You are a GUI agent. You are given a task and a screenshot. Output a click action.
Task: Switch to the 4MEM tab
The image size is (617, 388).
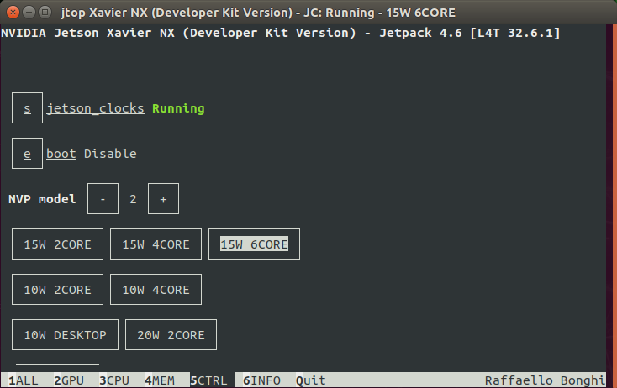pos(160,380)
